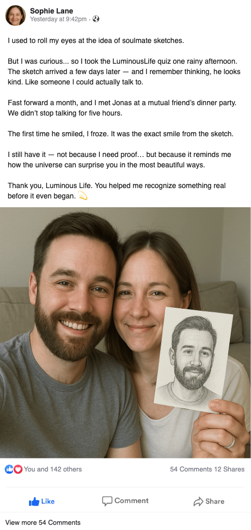Click the curved arrow Share icon
This screenshot has width=251, height=530.
coord(198,502)
